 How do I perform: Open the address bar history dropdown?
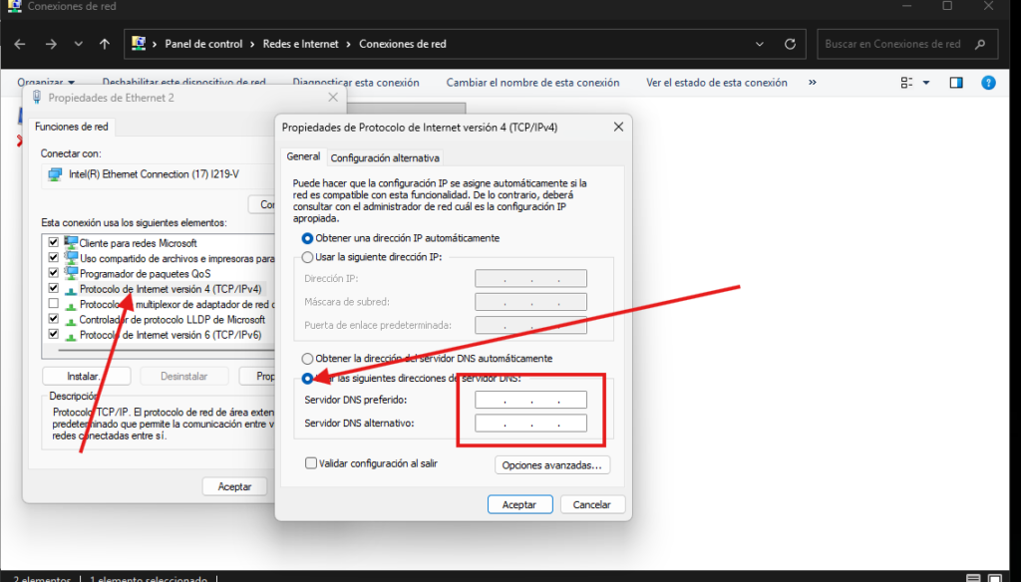[760, 44]
